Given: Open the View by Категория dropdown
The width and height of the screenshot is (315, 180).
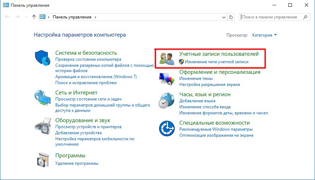Looking at the screenshot, I should pos(264,35).
